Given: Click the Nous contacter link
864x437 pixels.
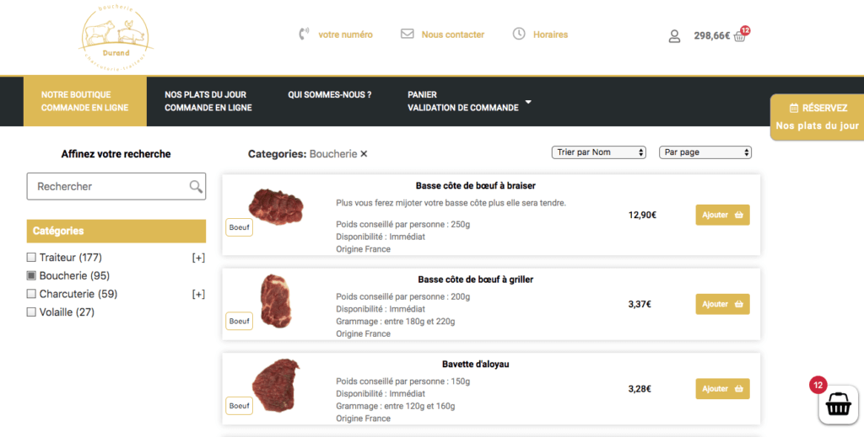Looking at the screenshot, I should click(x=453, y=35).
